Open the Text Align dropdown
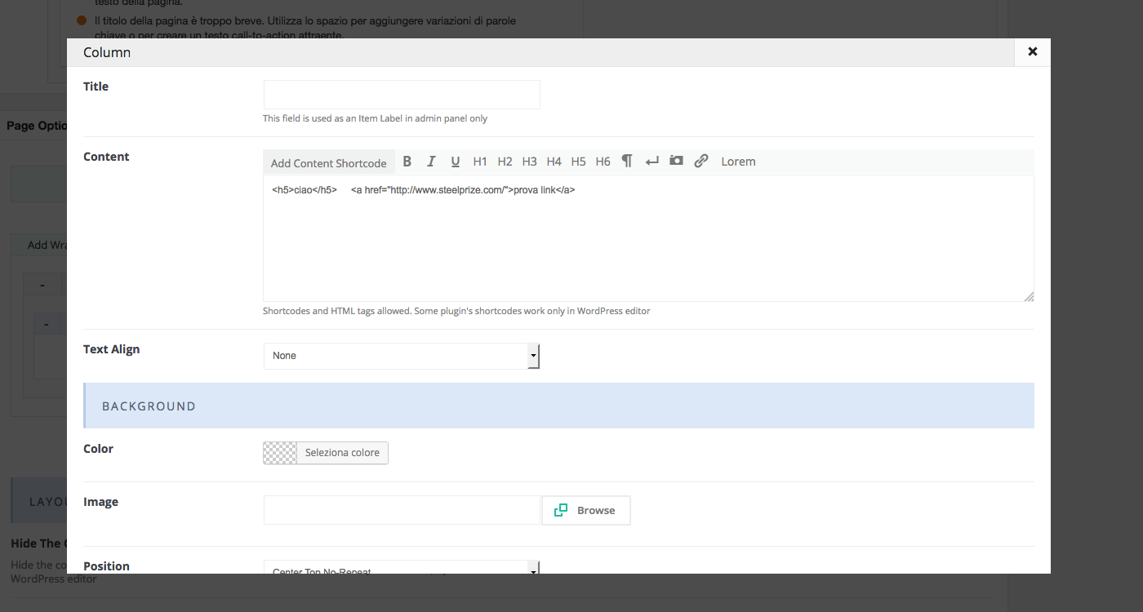 coord(402,356)
